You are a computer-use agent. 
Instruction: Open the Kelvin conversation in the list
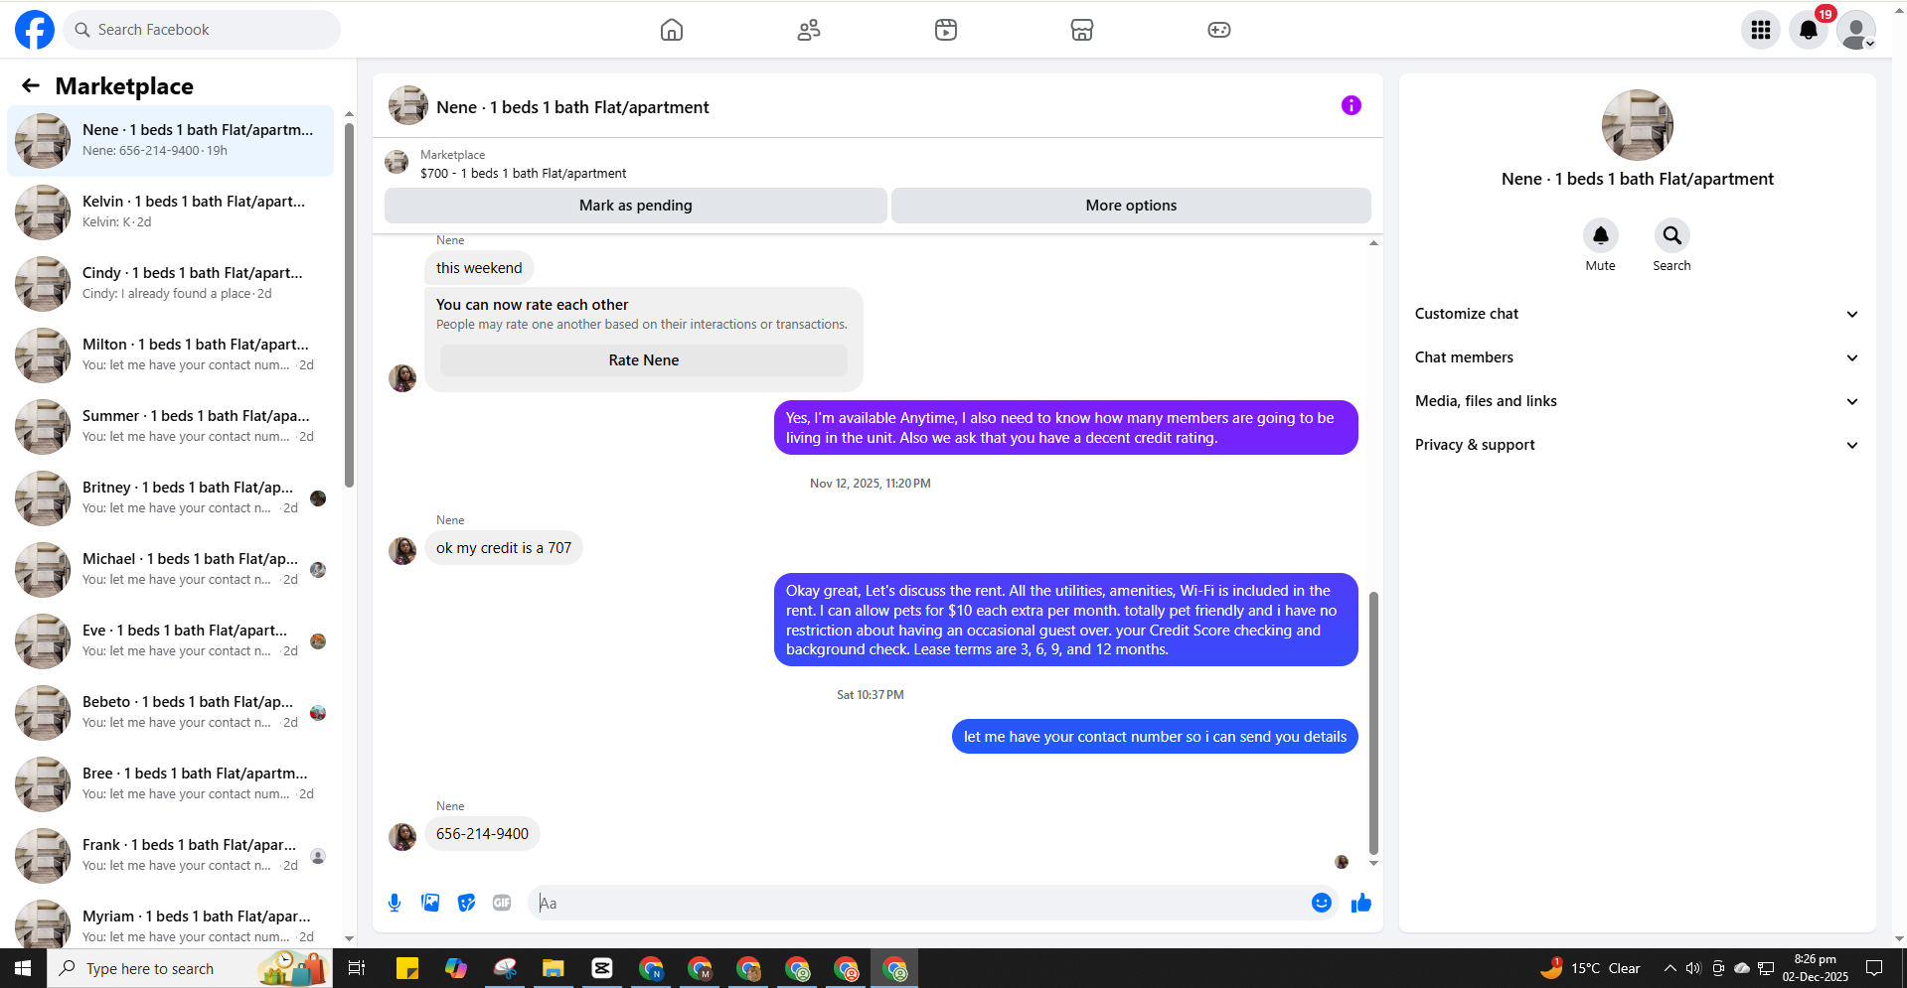pos(171,212)
